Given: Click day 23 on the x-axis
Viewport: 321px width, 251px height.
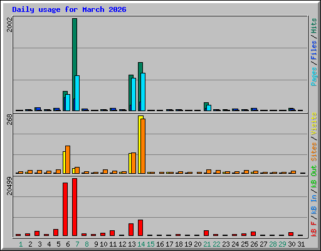Looking at the screenshot, I should click(x=226, y=244).
